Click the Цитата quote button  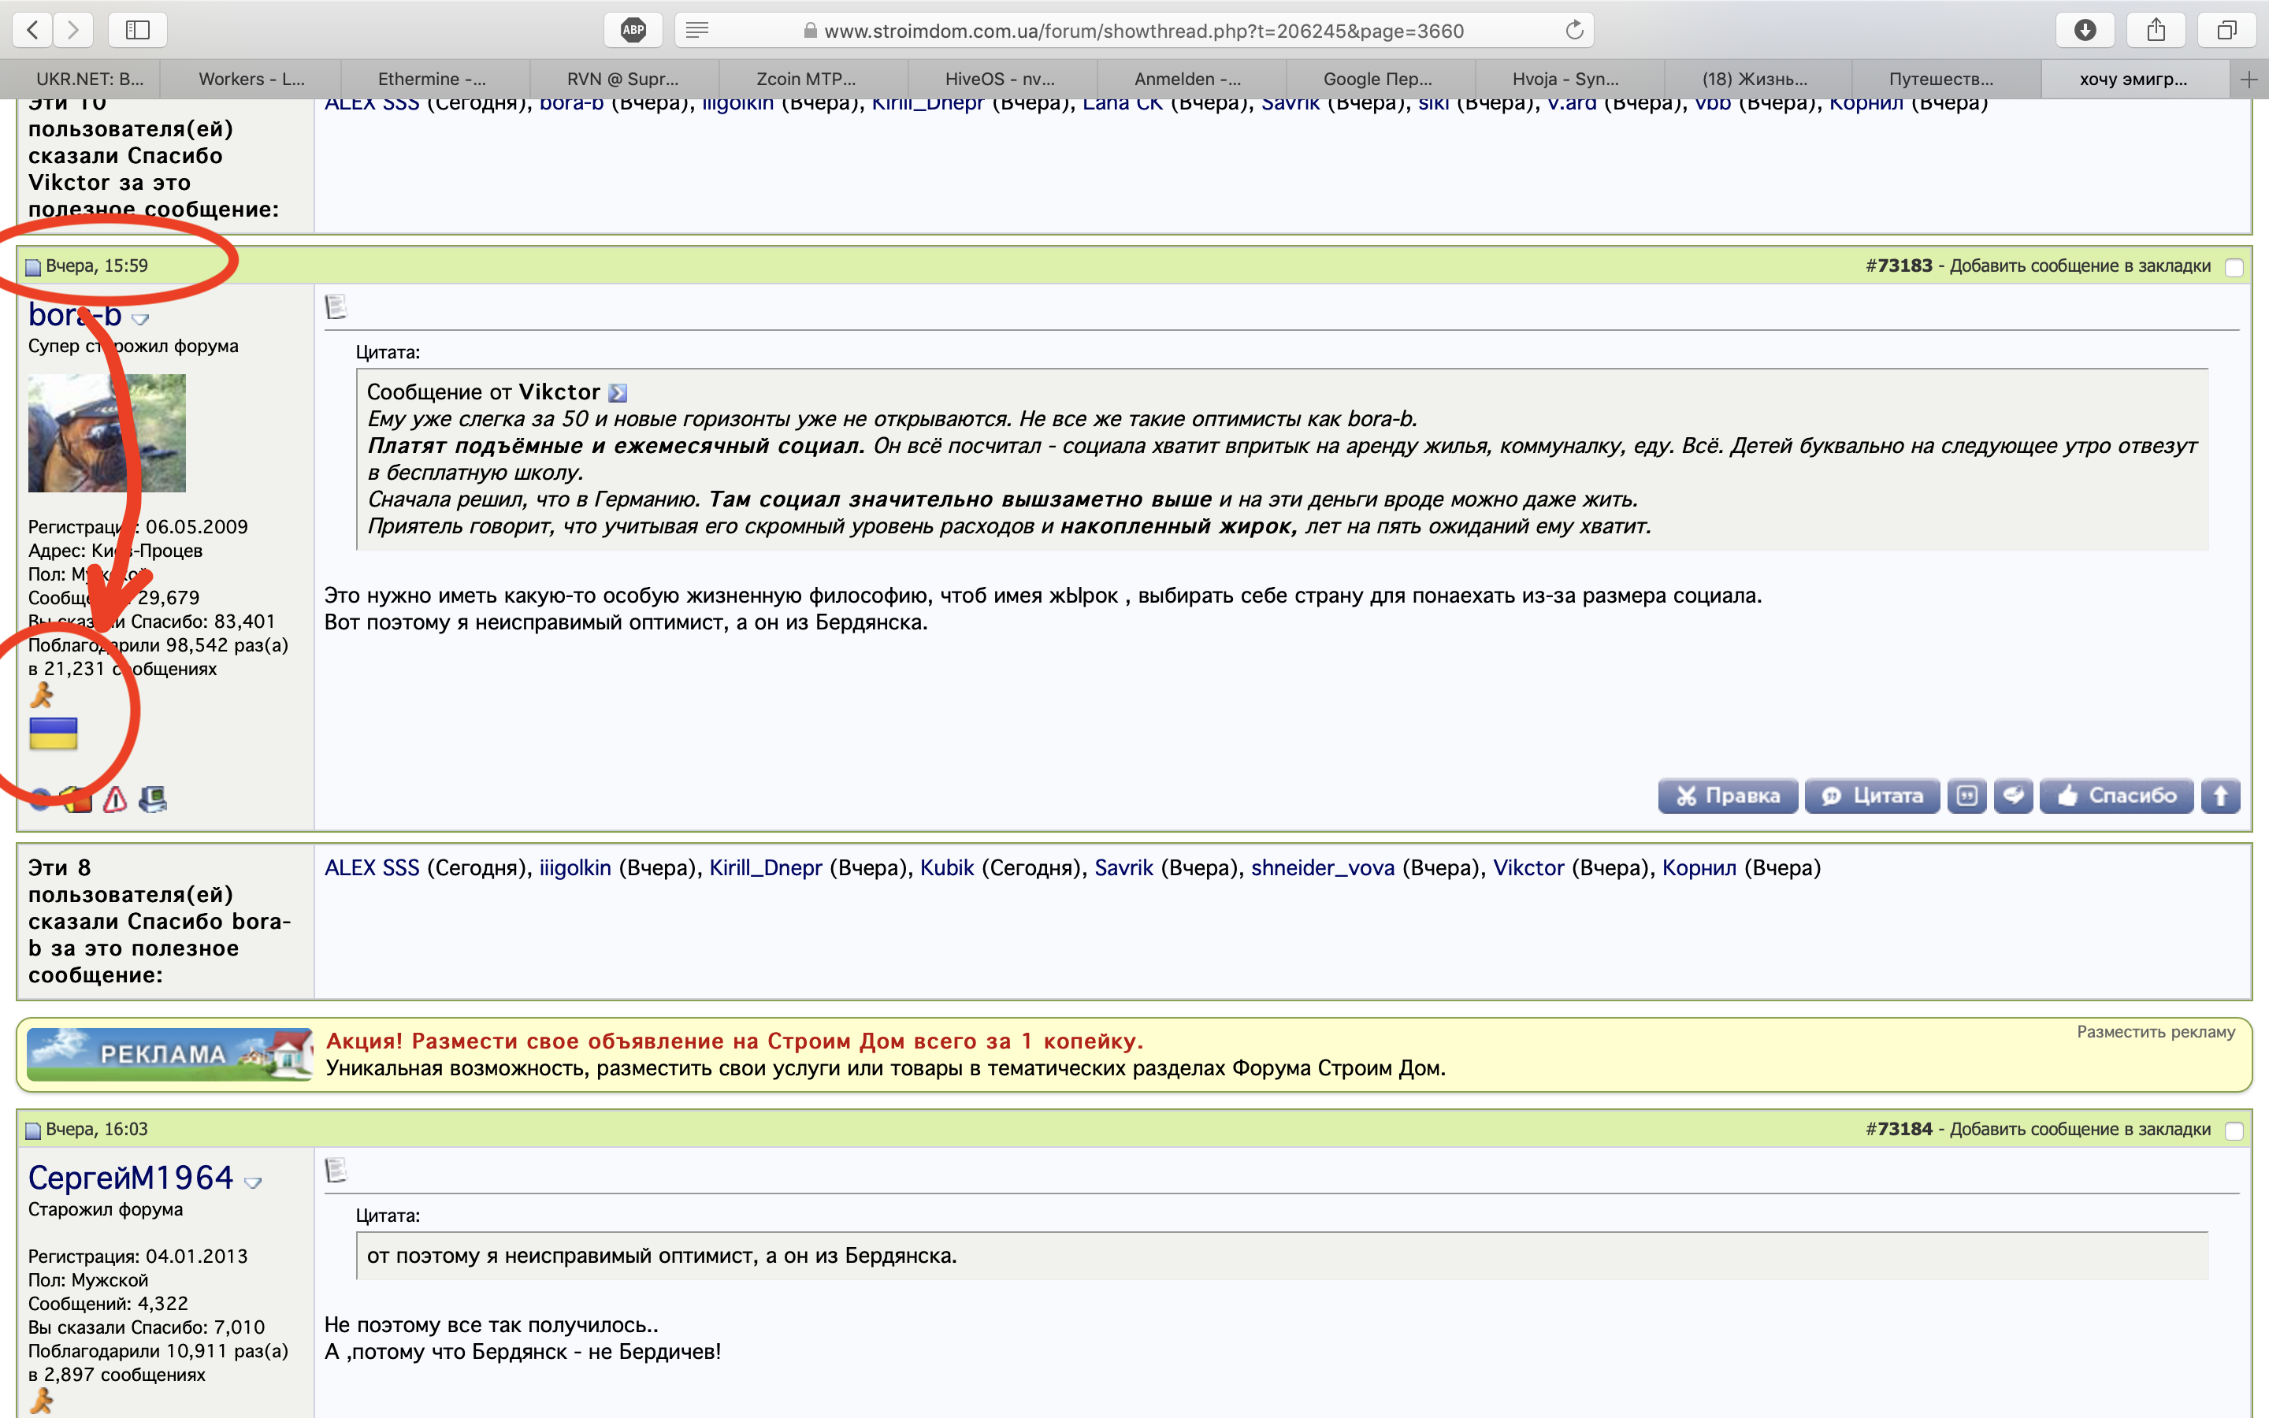pos(1871,796)
